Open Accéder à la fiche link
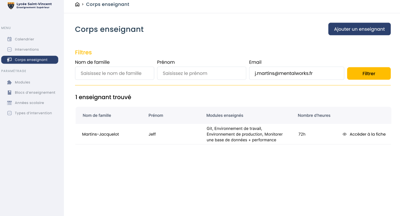 click(367, 134)
